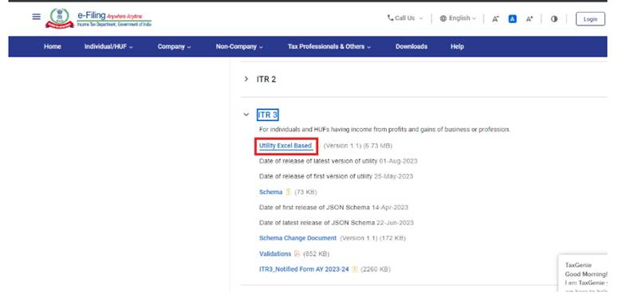
Task: Open the Schema Change Document link
Action: [298, 238]
